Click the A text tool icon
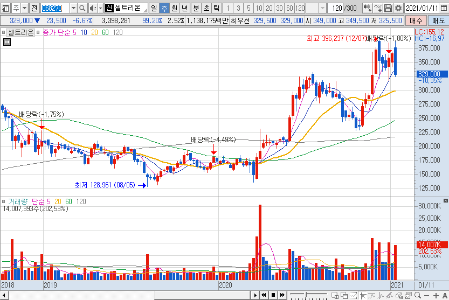 444,295
